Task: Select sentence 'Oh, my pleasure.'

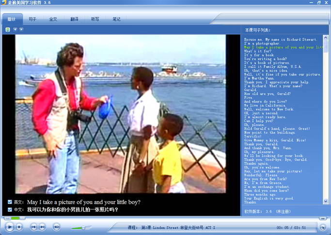Action: (259, 152)
